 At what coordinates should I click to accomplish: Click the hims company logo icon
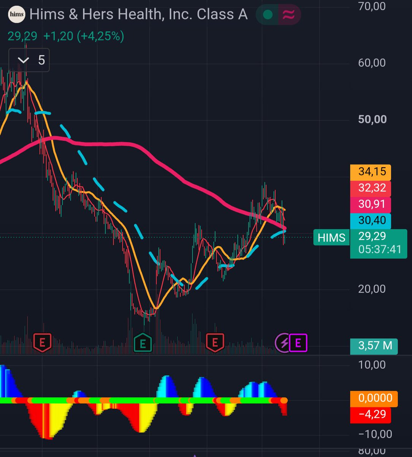pos(16,15)
